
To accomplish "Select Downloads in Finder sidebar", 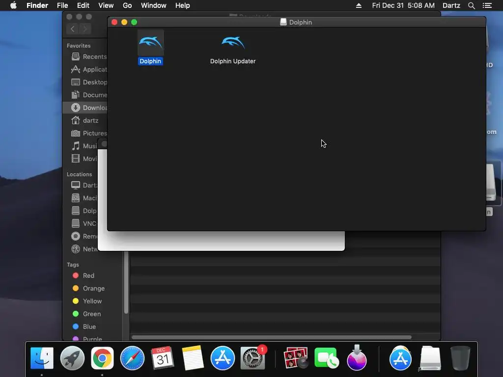I will 85,108.
